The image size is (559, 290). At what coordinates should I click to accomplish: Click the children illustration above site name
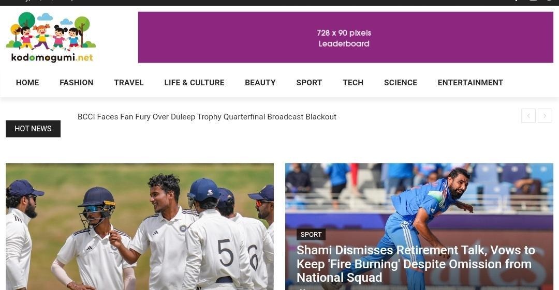(x=51, y=32)
